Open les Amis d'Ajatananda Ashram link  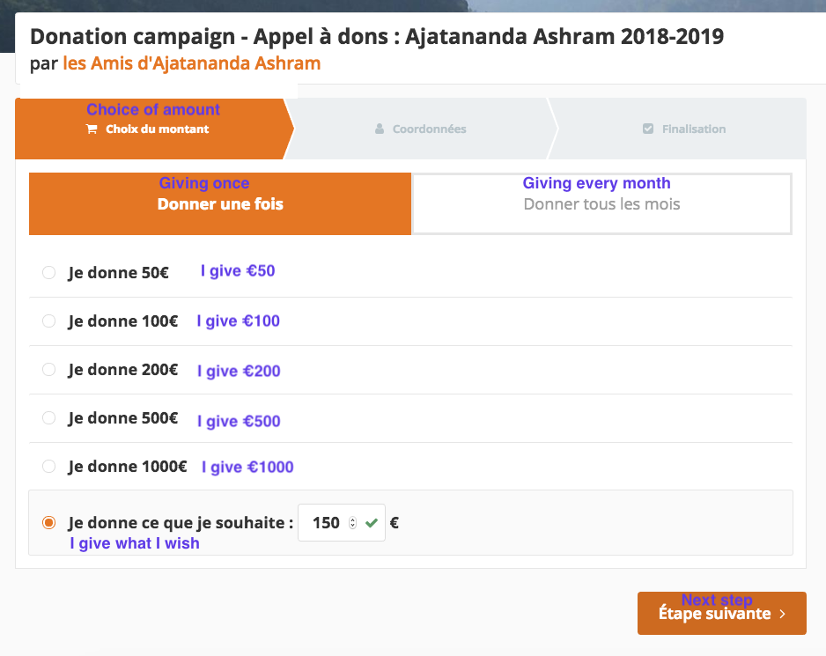point(192,63)
